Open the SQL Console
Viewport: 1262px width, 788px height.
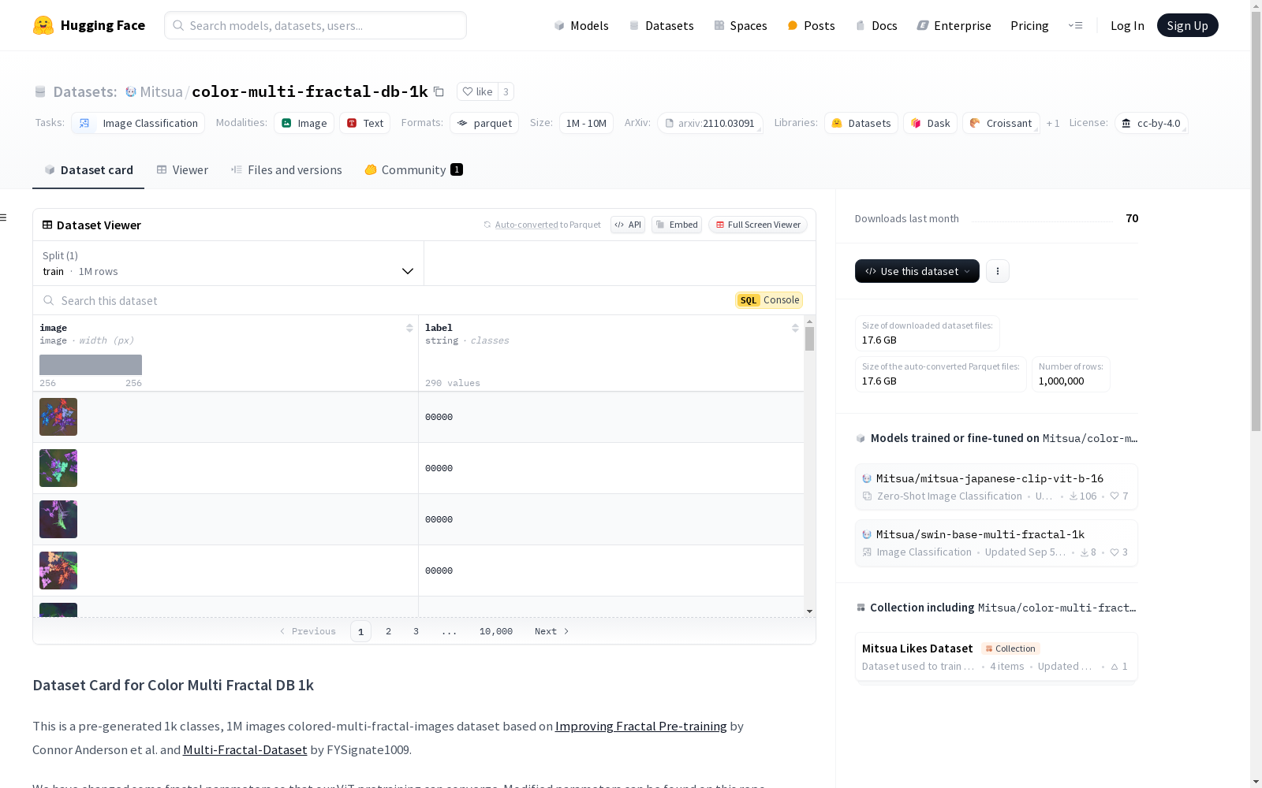pos(769,300)
